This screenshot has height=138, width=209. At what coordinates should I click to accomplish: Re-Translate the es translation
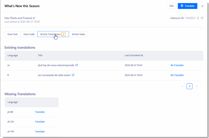pyautogui.click(x=177, y=65)
